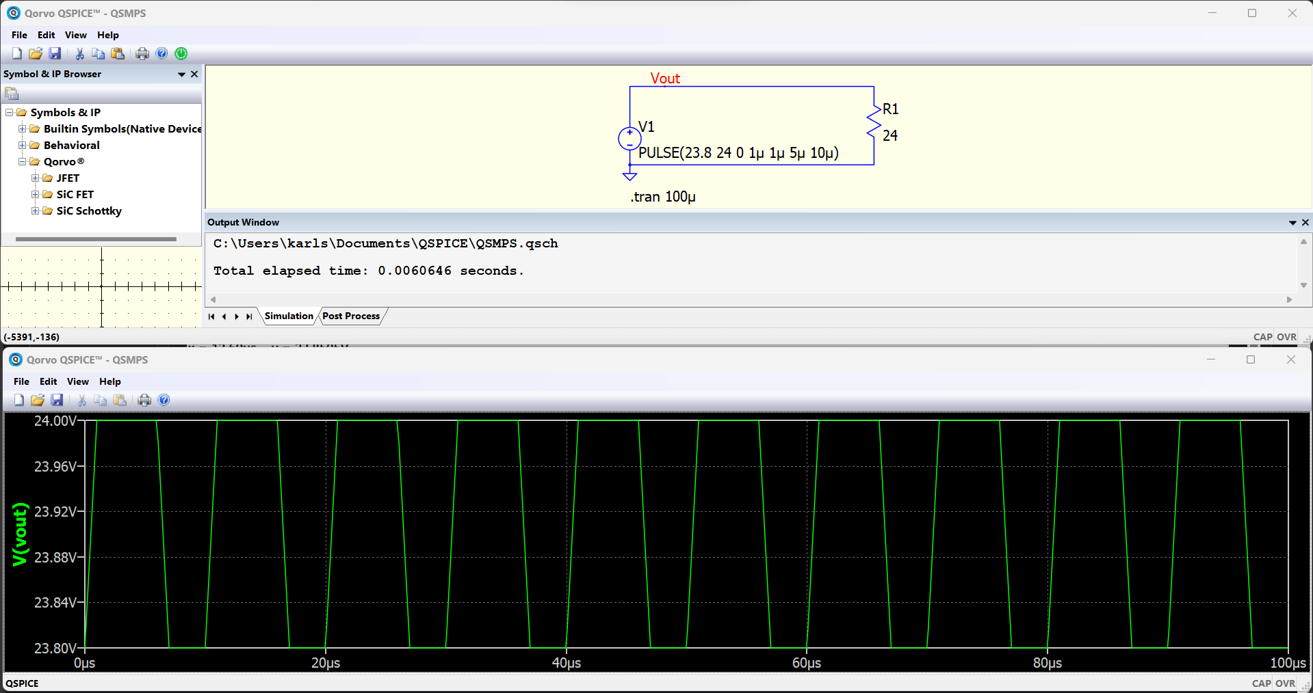Click Output Window scroll down arrow
The width and height of the screenshot is (1313, 693).
tap(1303, 285)
